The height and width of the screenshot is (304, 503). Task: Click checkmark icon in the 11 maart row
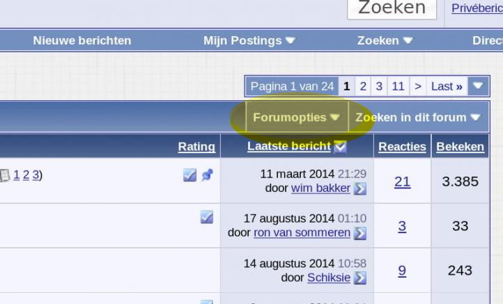(189, 175)
